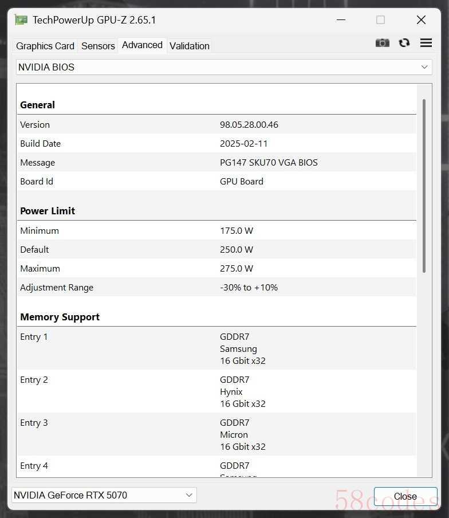The height and width of the screenshot is (518, 449).
Task: Take a screenshot with the camera icon
Action: click(382, 43)
